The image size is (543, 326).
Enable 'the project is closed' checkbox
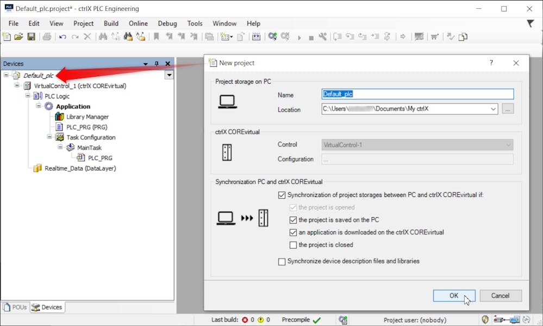pyautogui.click(x=293, y=245)
